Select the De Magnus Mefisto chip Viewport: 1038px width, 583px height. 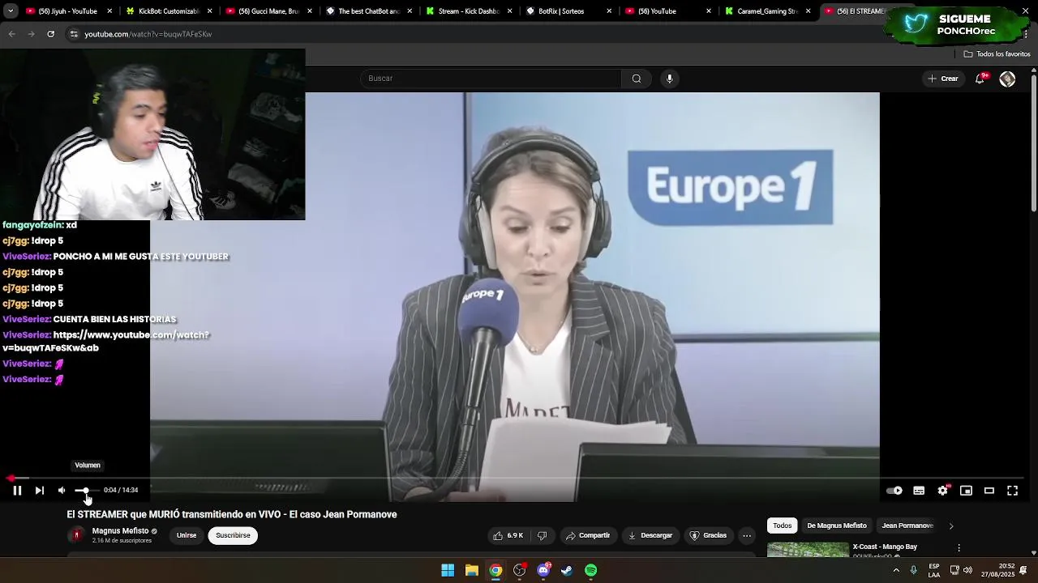pos(837,526)
